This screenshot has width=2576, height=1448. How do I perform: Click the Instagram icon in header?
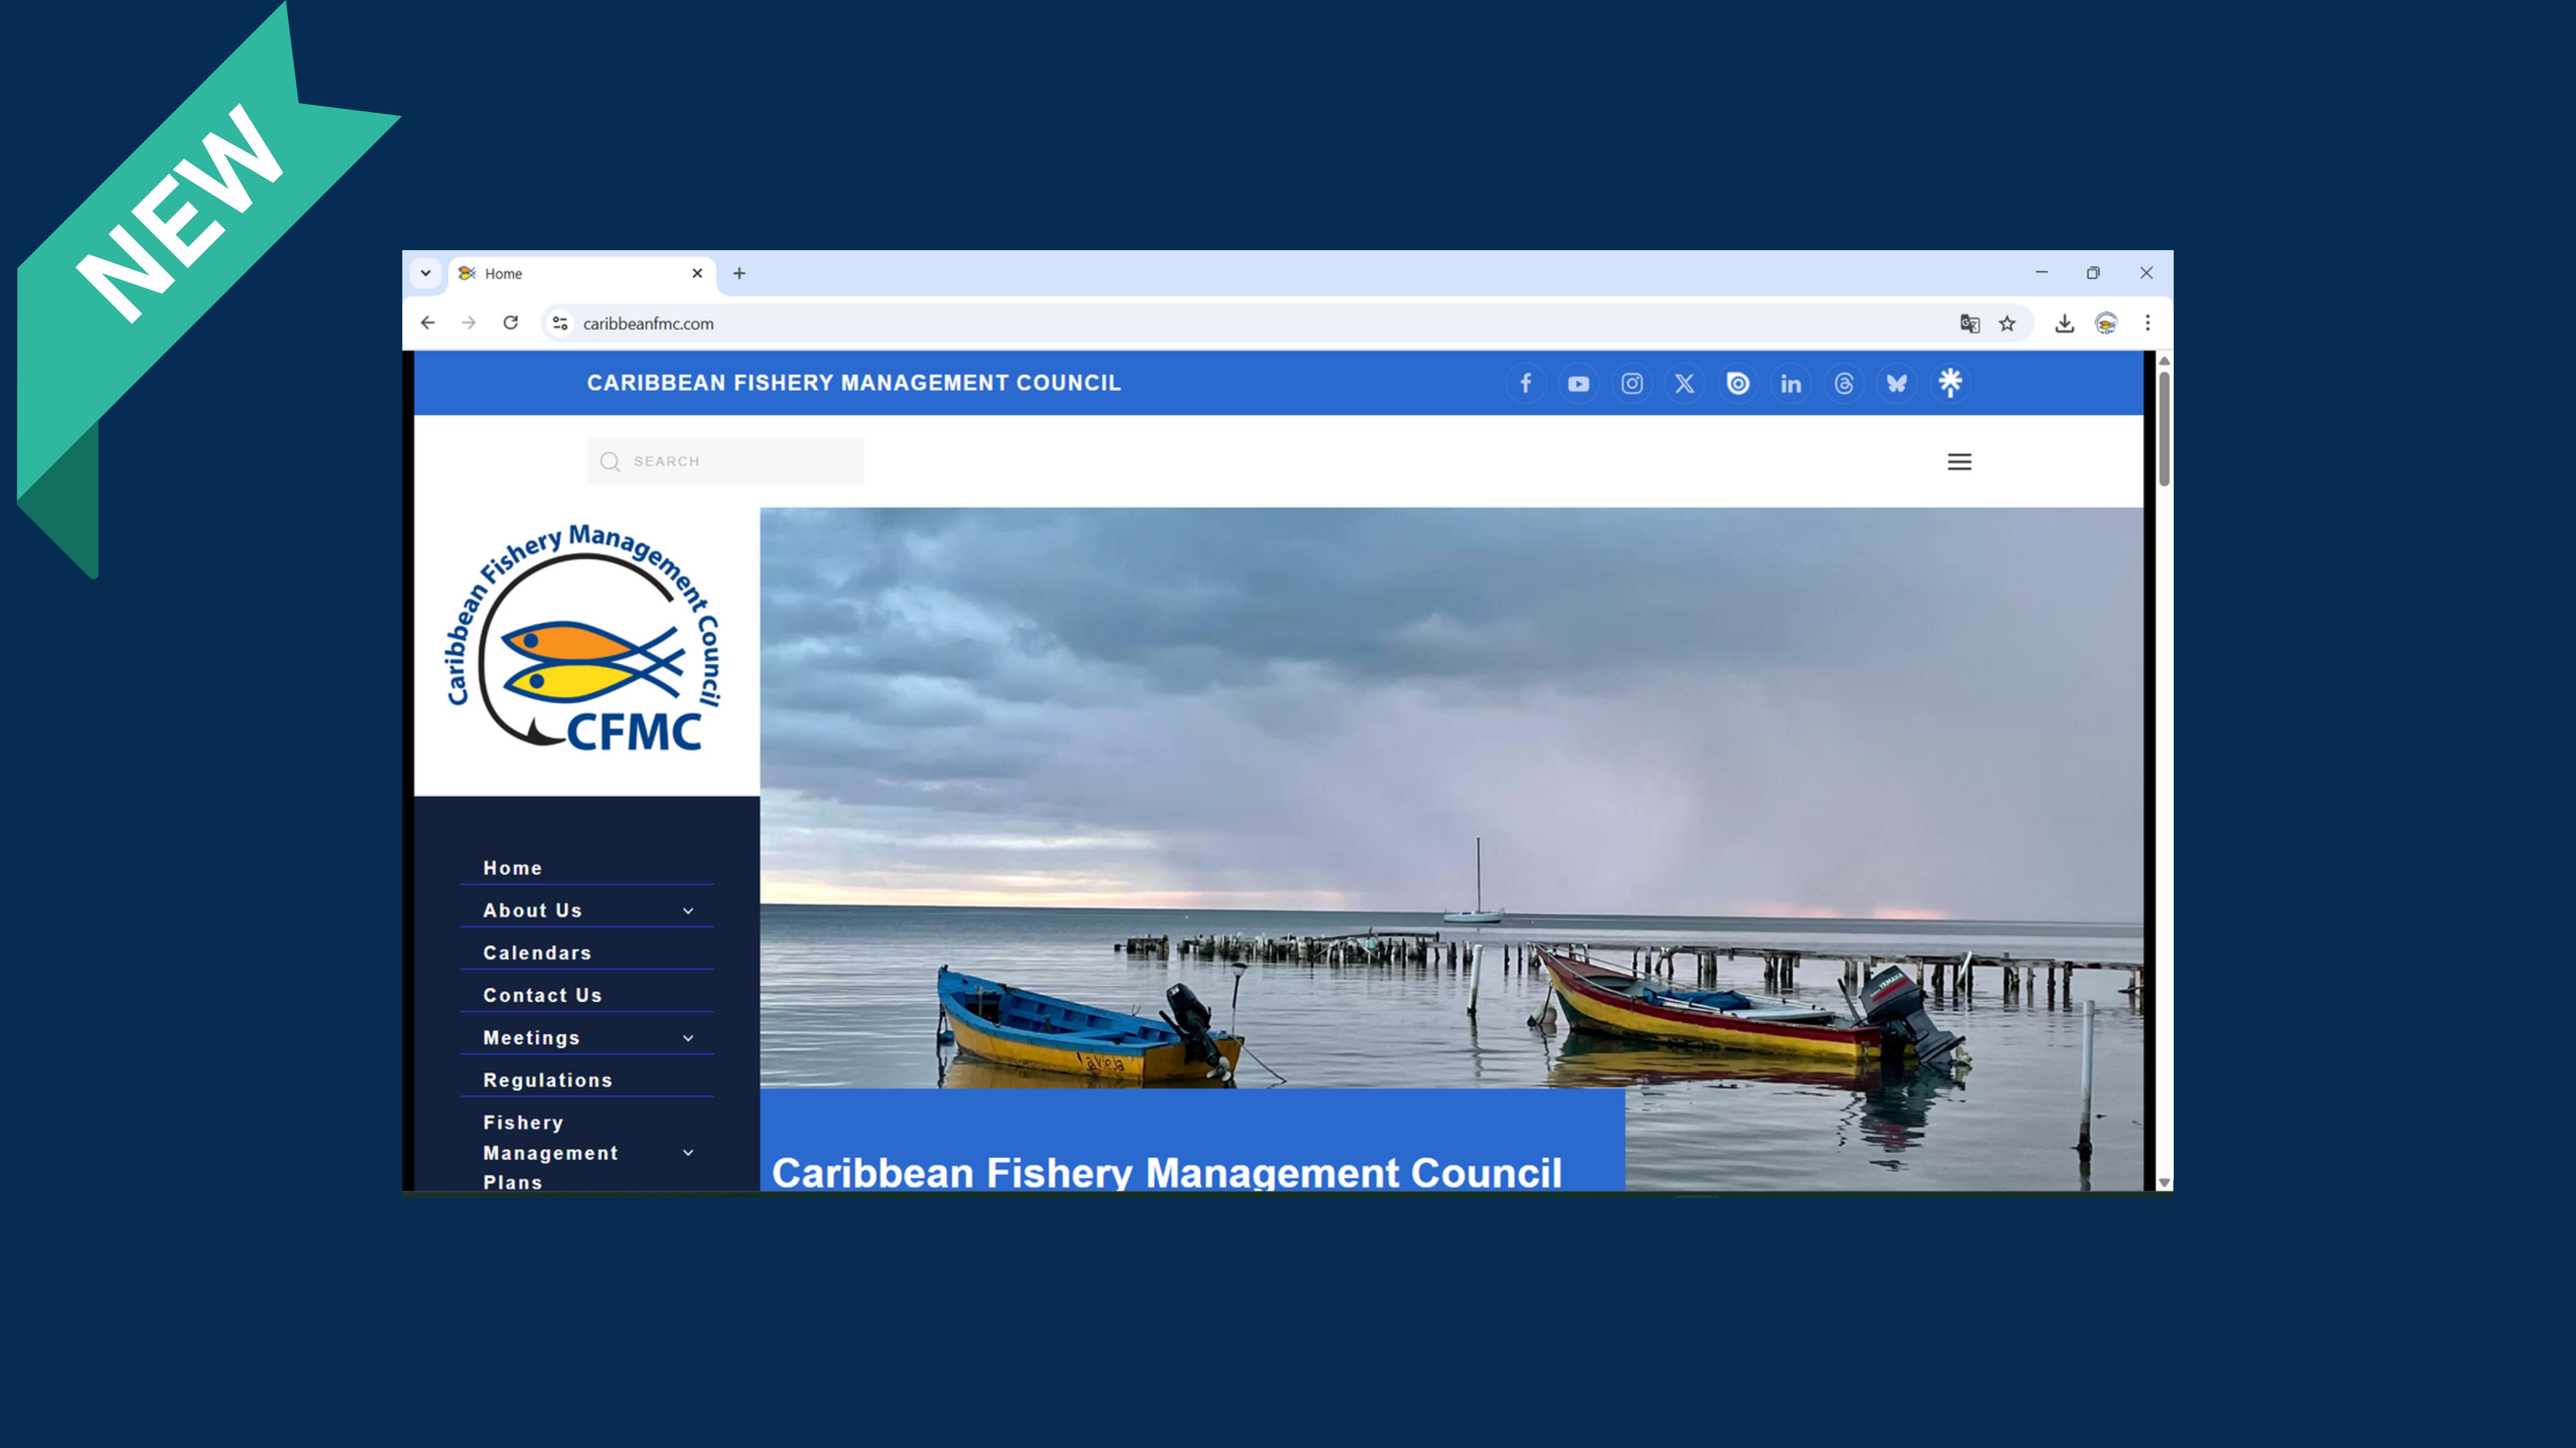(1632, 384)
